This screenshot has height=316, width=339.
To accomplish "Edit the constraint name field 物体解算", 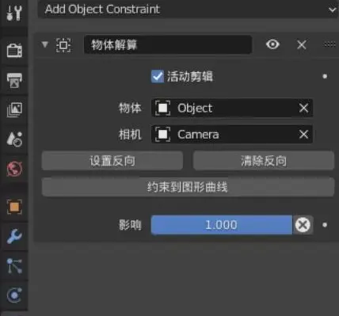I will click(168, 44).
